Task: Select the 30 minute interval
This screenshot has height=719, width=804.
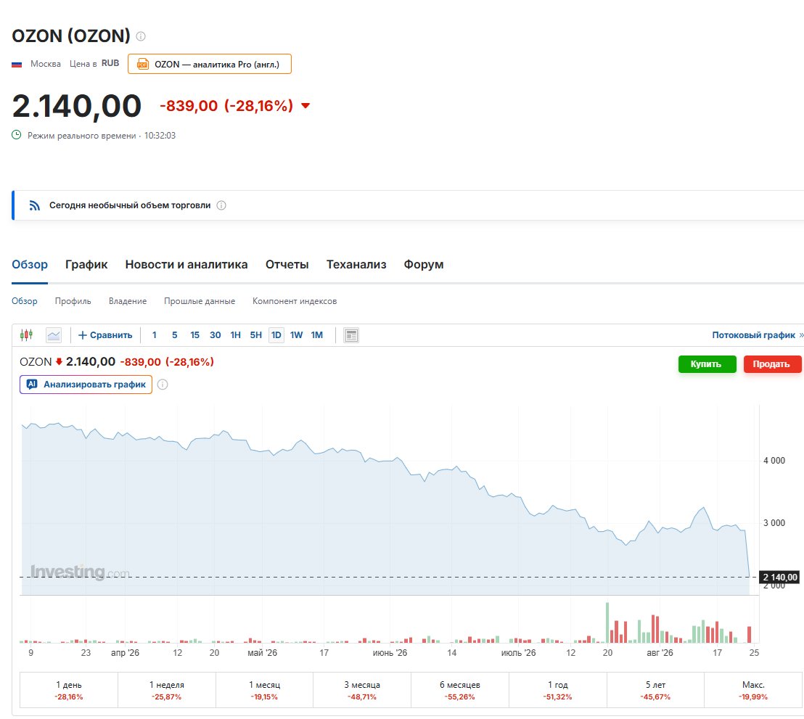Action: 216,335
